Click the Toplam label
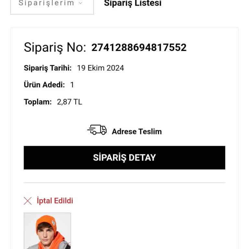249x249 pixels. tap(38, 102)
